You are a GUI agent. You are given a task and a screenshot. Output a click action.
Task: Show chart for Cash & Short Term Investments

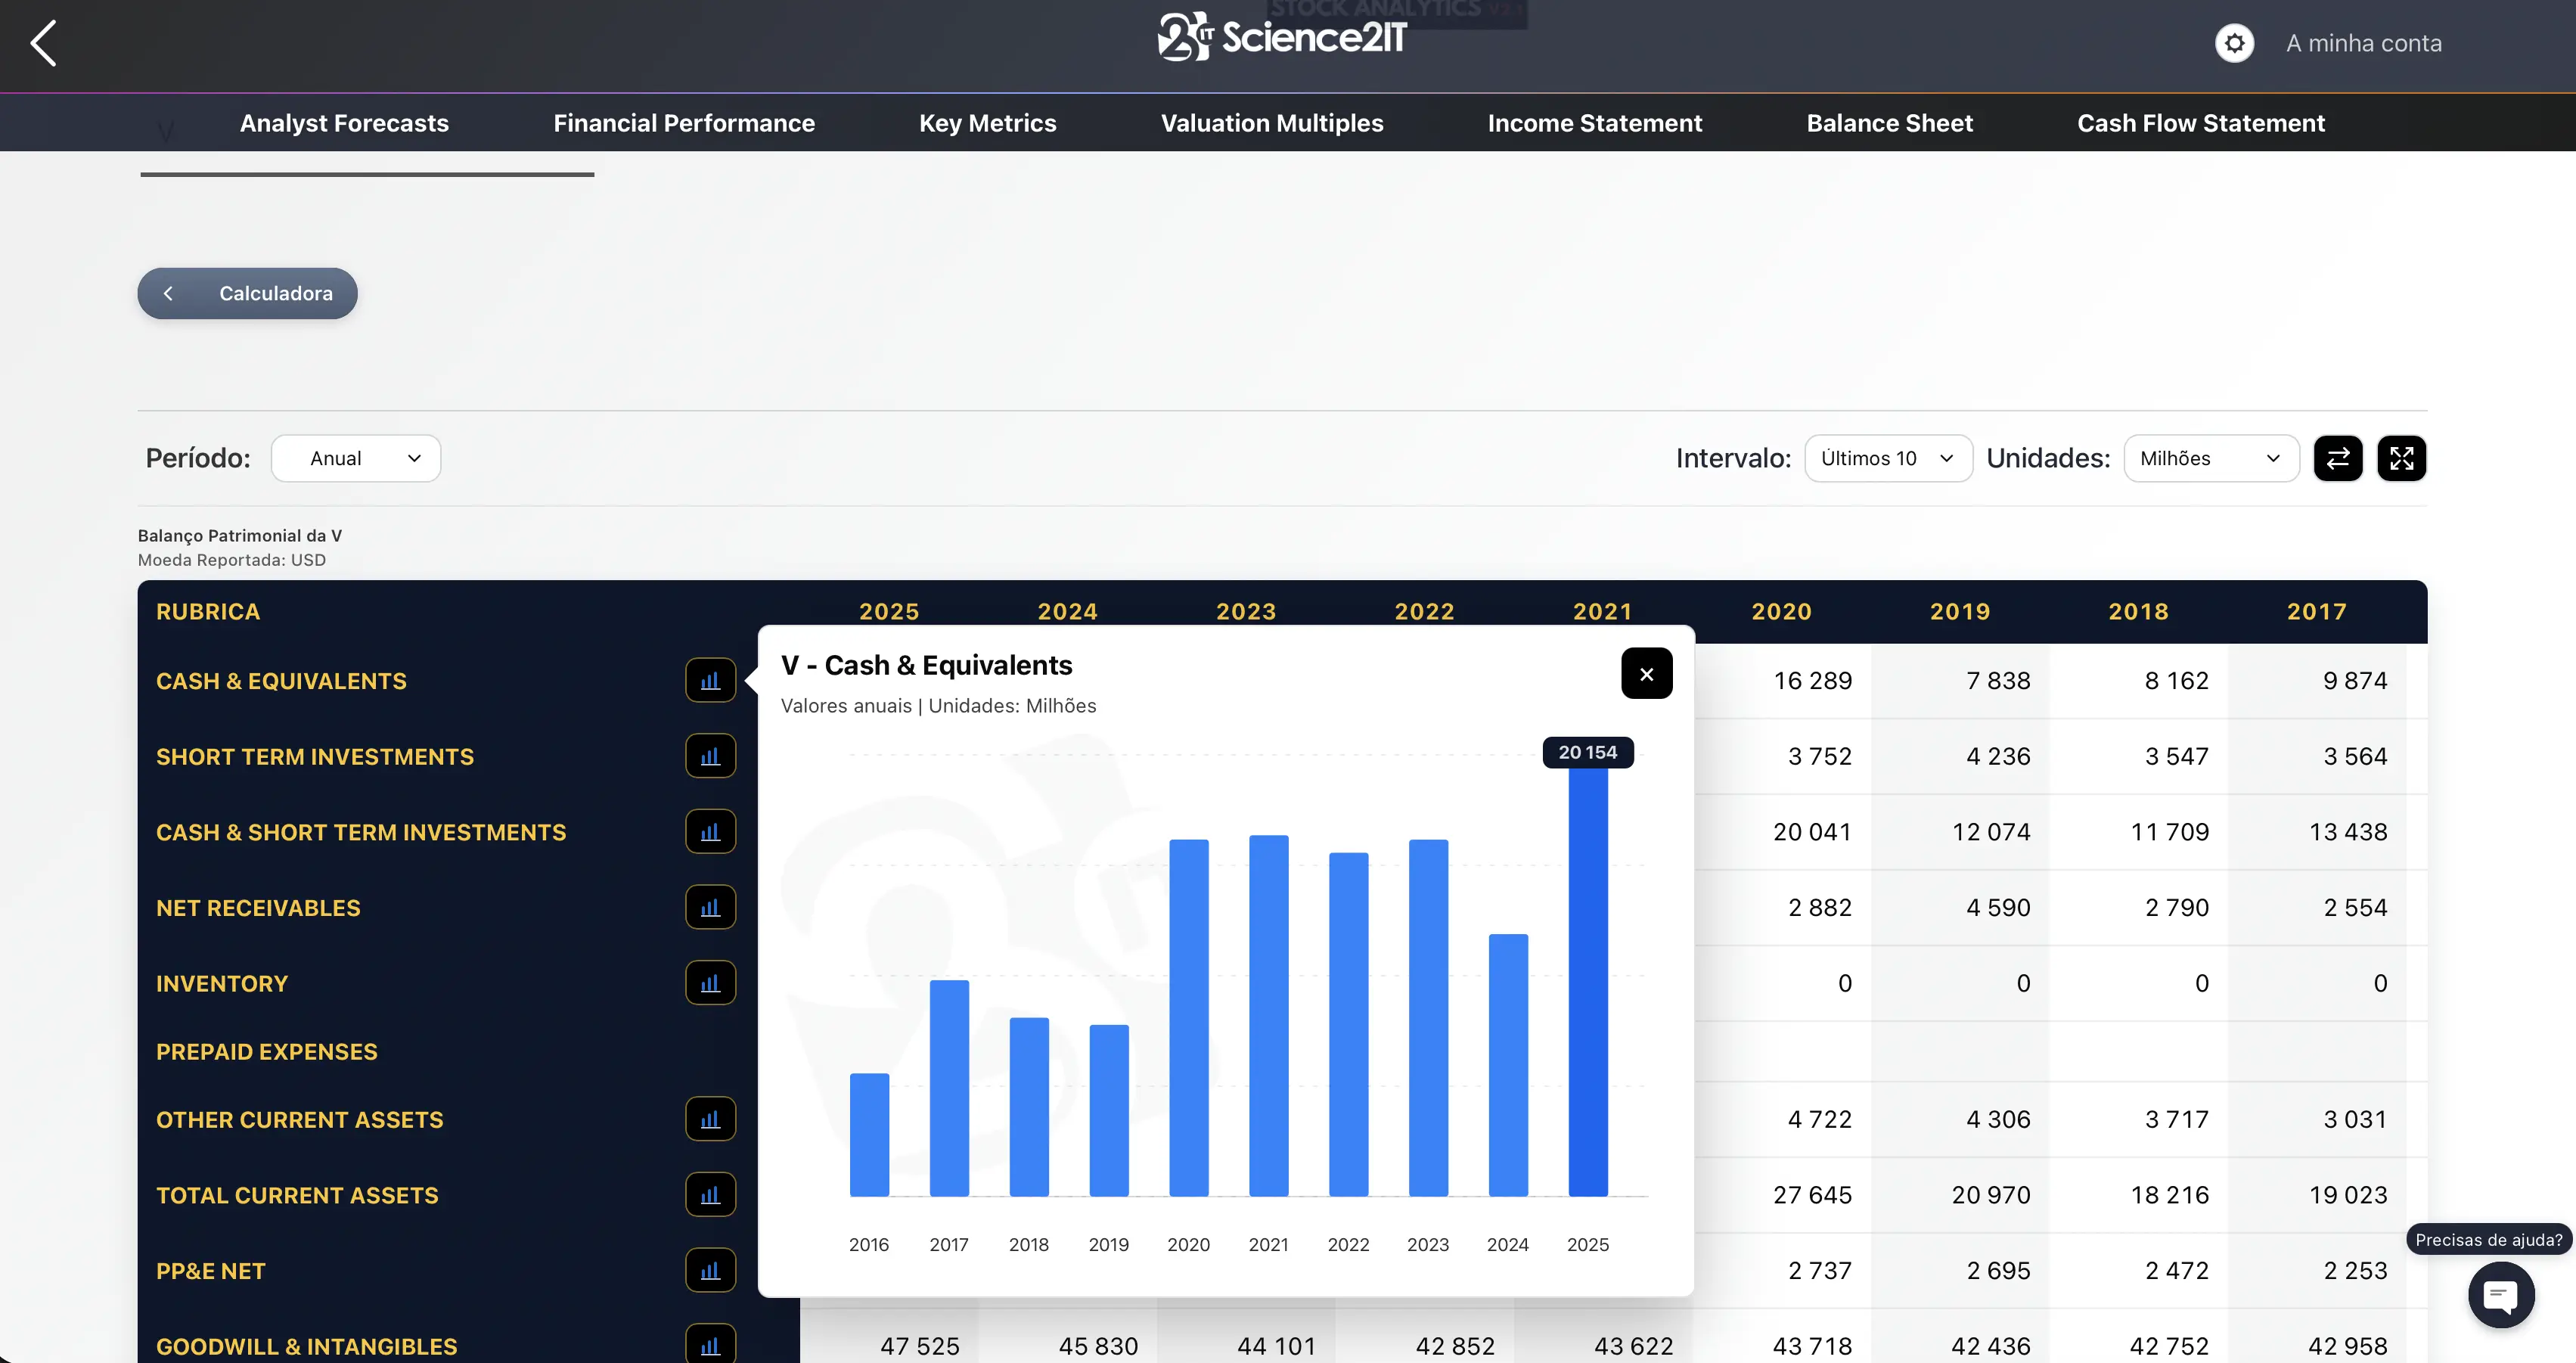(710, 831)
